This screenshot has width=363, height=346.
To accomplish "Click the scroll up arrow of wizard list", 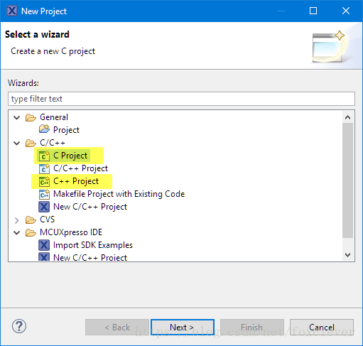I will point(347,117).
